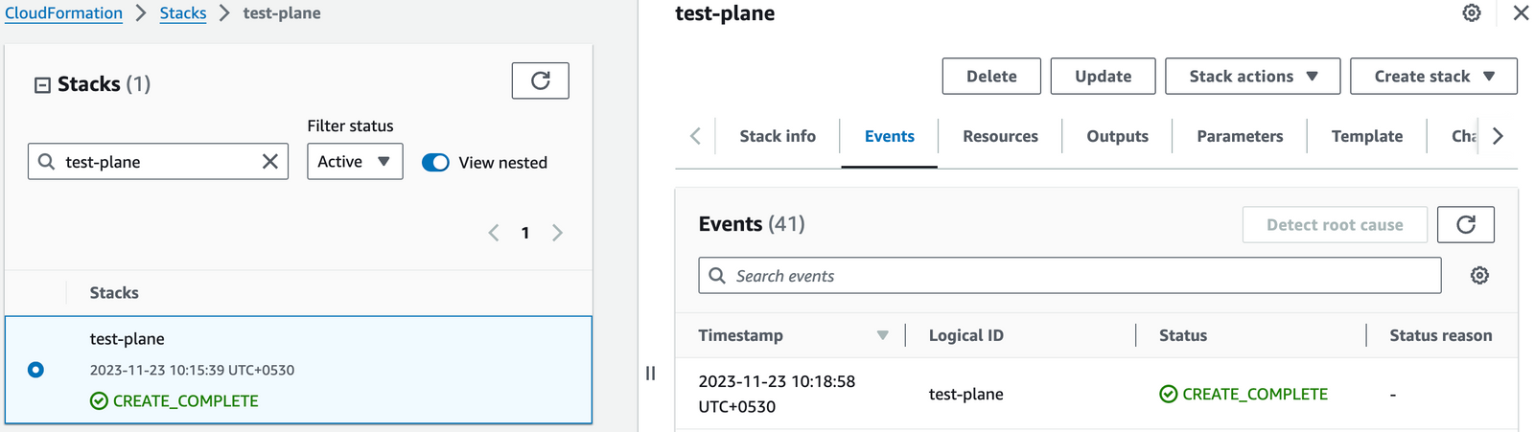Click the Logical ID column header
Image resolution: width=1534 pixels, height=432 pixels.
pyautogui.click(x=965, y=335)
